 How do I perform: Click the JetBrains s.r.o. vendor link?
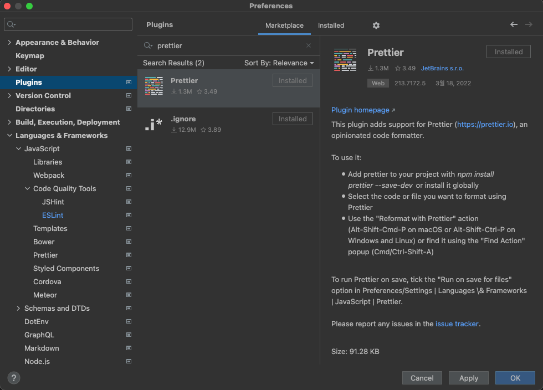pos(442,68)
